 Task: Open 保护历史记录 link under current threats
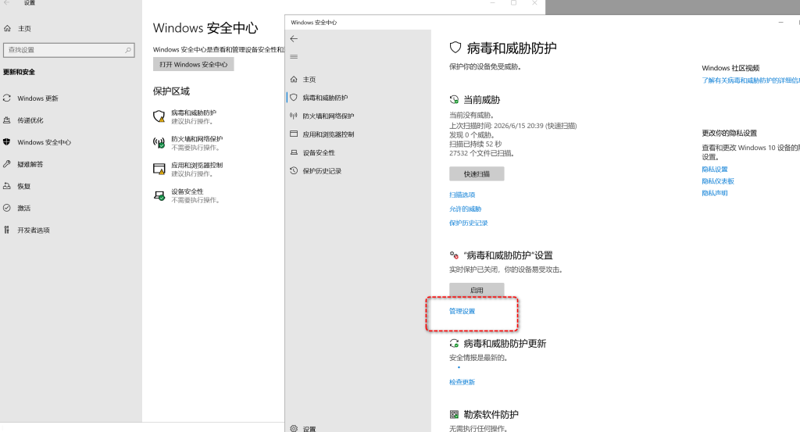(469, 223)
